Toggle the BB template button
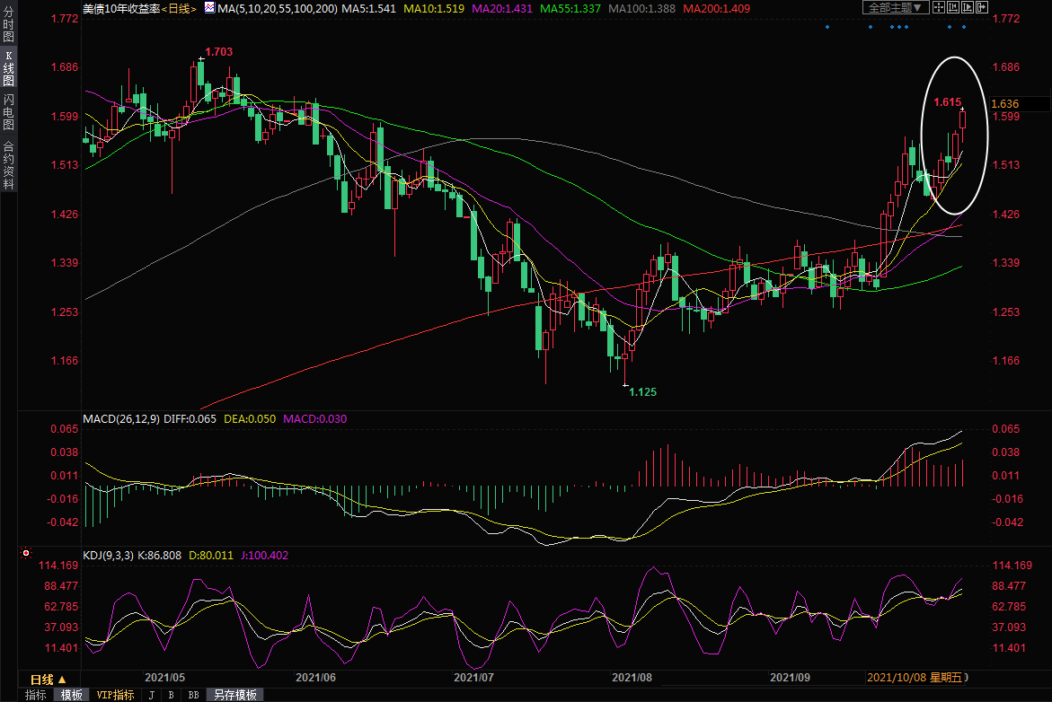 click(193, 695)
